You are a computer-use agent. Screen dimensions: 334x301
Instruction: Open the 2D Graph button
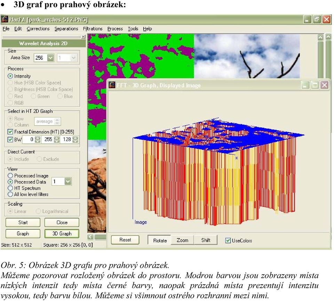23,234
